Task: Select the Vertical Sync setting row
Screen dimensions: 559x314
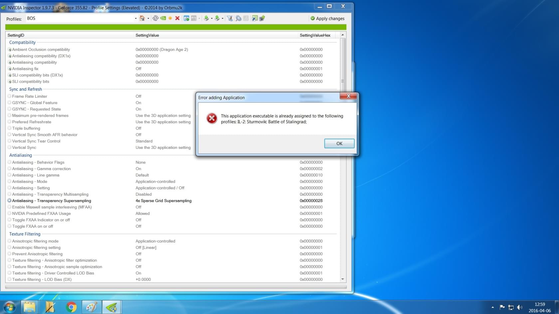Action: 24,148
